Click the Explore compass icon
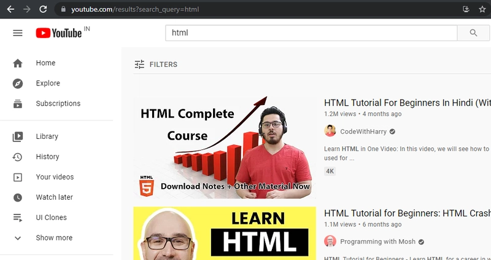This screenshot has width=491, height=260. click(x=18, y=84)
